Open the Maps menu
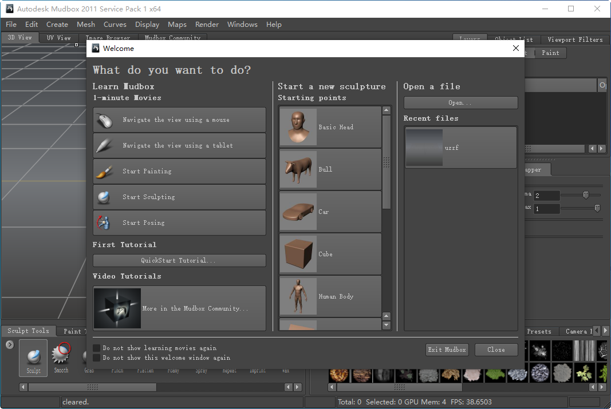This screenshot has height=409, width=611. (178, 24)
